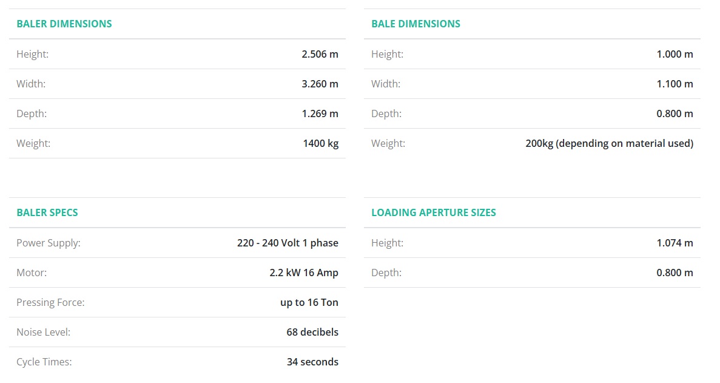Select the bale height value 1.000 m
Viewport: 720px width, 383px height.
tap(675, 54)
